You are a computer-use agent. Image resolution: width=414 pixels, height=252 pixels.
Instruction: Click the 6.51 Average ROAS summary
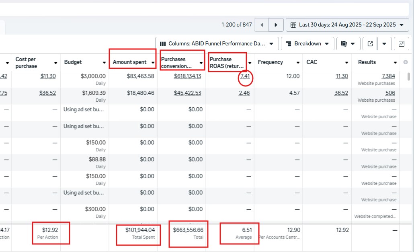coord(247,230)
